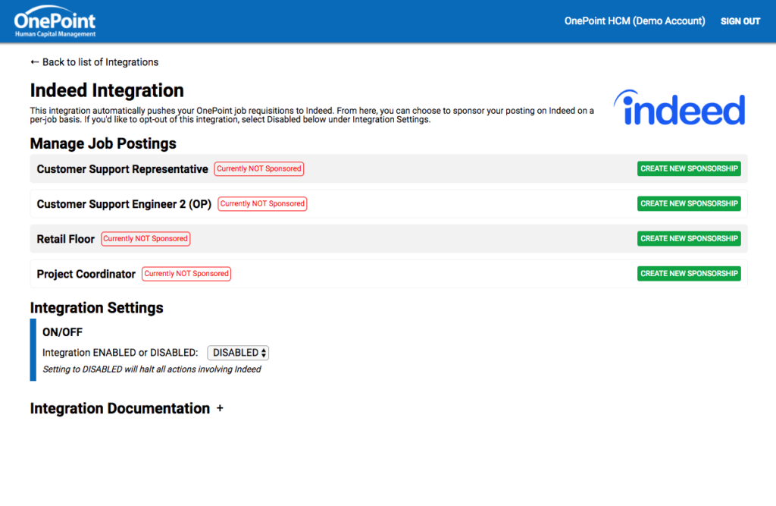The image size is (776, 506).
Task: Open Back to list of Integrations link
Action: coord(93,62)
